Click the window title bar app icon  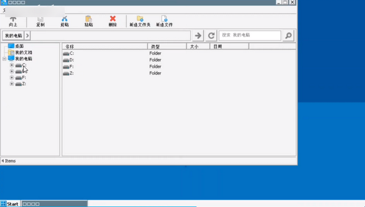pos(4,2)
